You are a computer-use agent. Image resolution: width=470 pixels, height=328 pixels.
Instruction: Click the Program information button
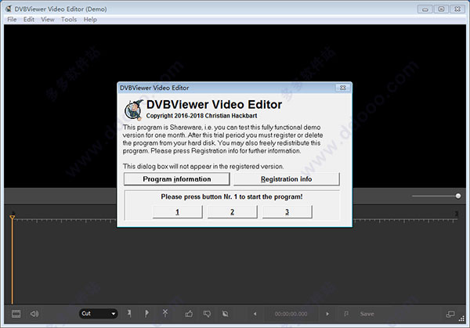coord(177,178)
